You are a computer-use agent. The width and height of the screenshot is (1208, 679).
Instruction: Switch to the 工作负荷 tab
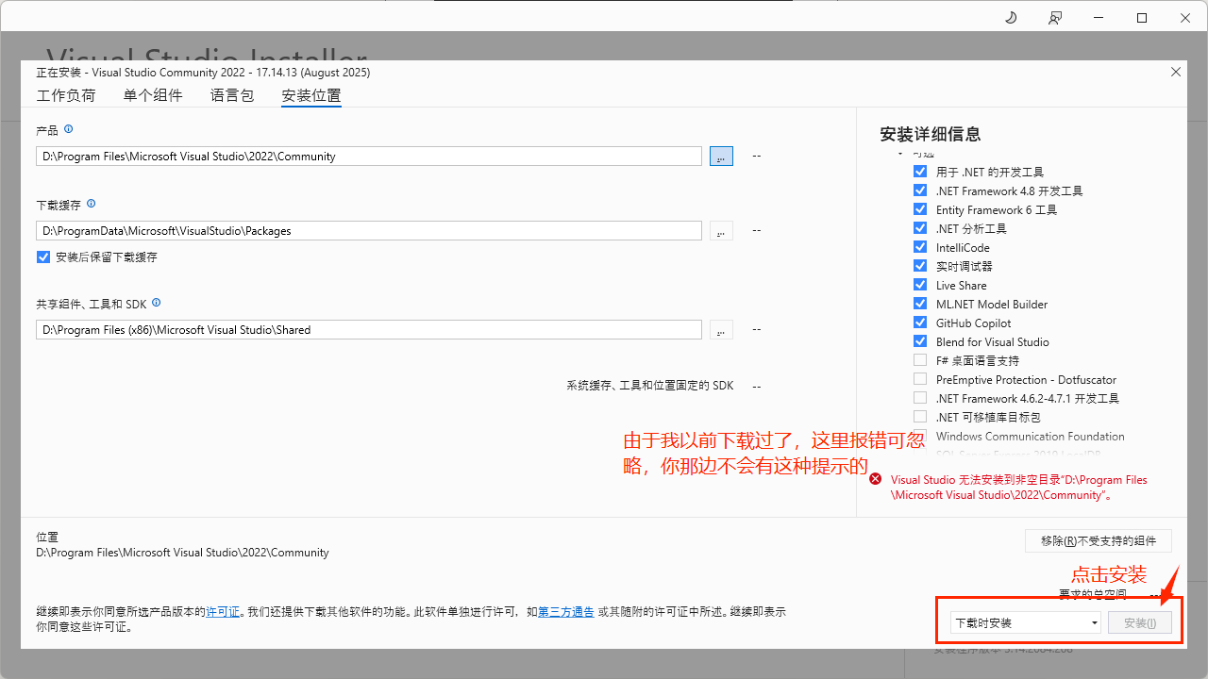pos(66,95)
